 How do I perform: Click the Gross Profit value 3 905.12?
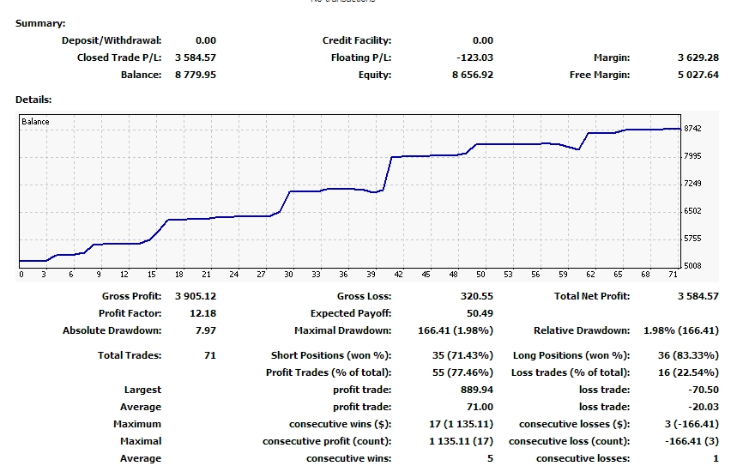[196, 296]
